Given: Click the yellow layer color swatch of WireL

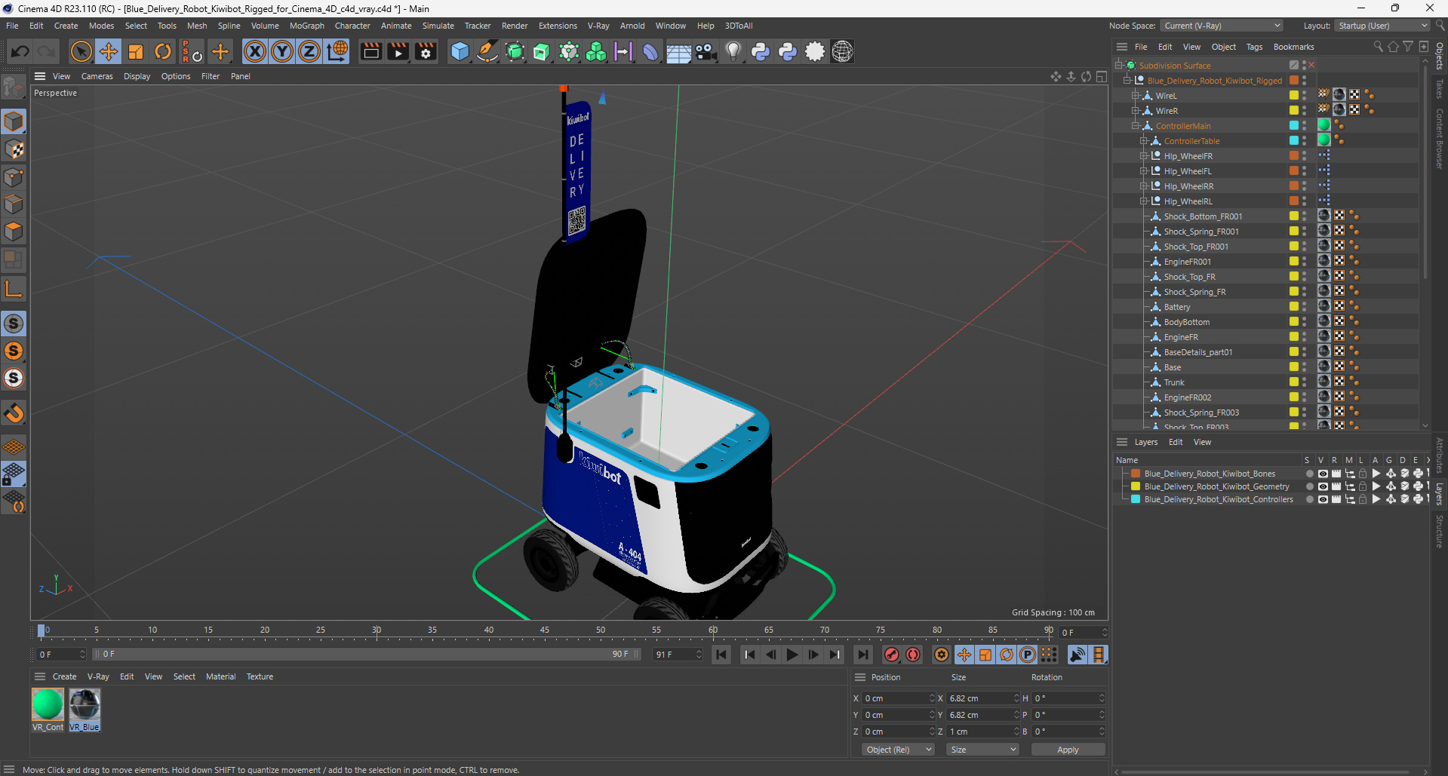Looking at the screenshot, I should 1294,95.
